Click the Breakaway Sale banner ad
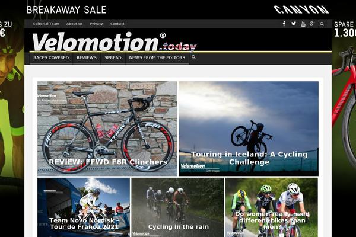Image resolution: width=356 pixels, height=237 pixels. (66, 9)
